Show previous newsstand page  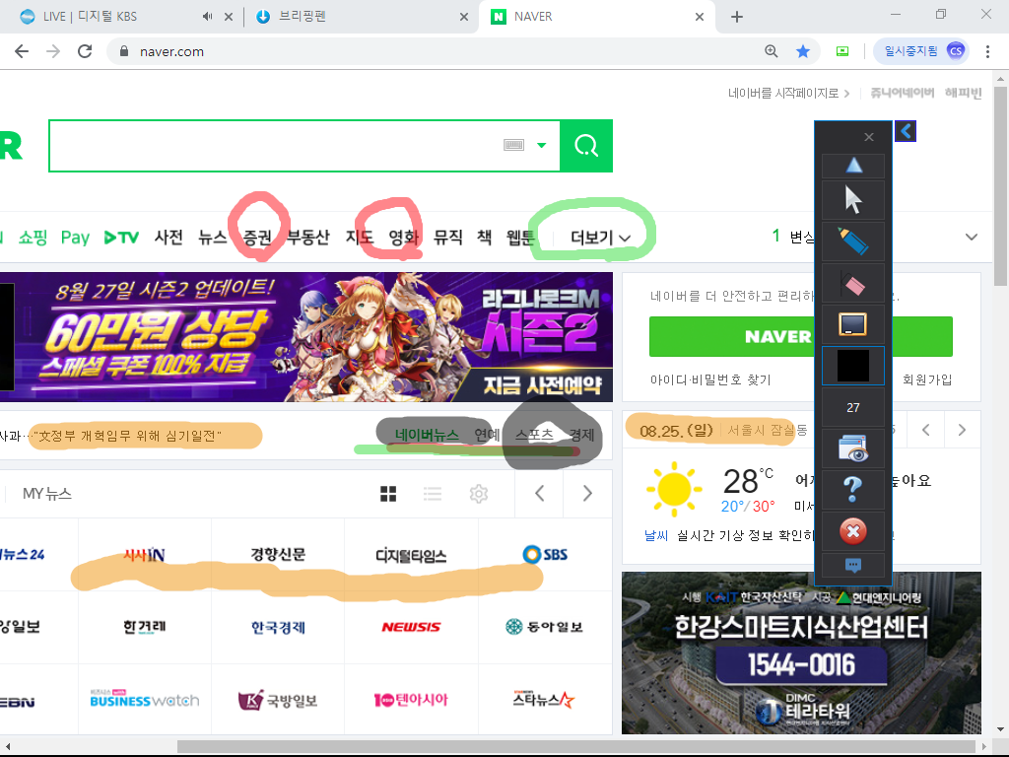click(x=539, y=494)
